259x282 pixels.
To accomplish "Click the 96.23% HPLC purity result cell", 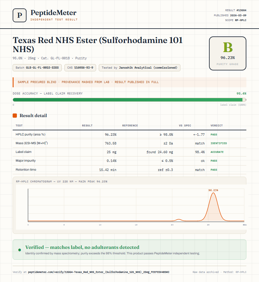I will [x=111, y=135].
